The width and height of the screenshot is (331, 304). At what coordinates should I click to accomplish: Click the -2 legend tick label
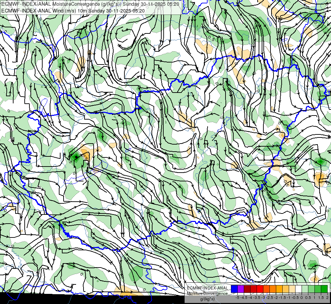point(276,298)
